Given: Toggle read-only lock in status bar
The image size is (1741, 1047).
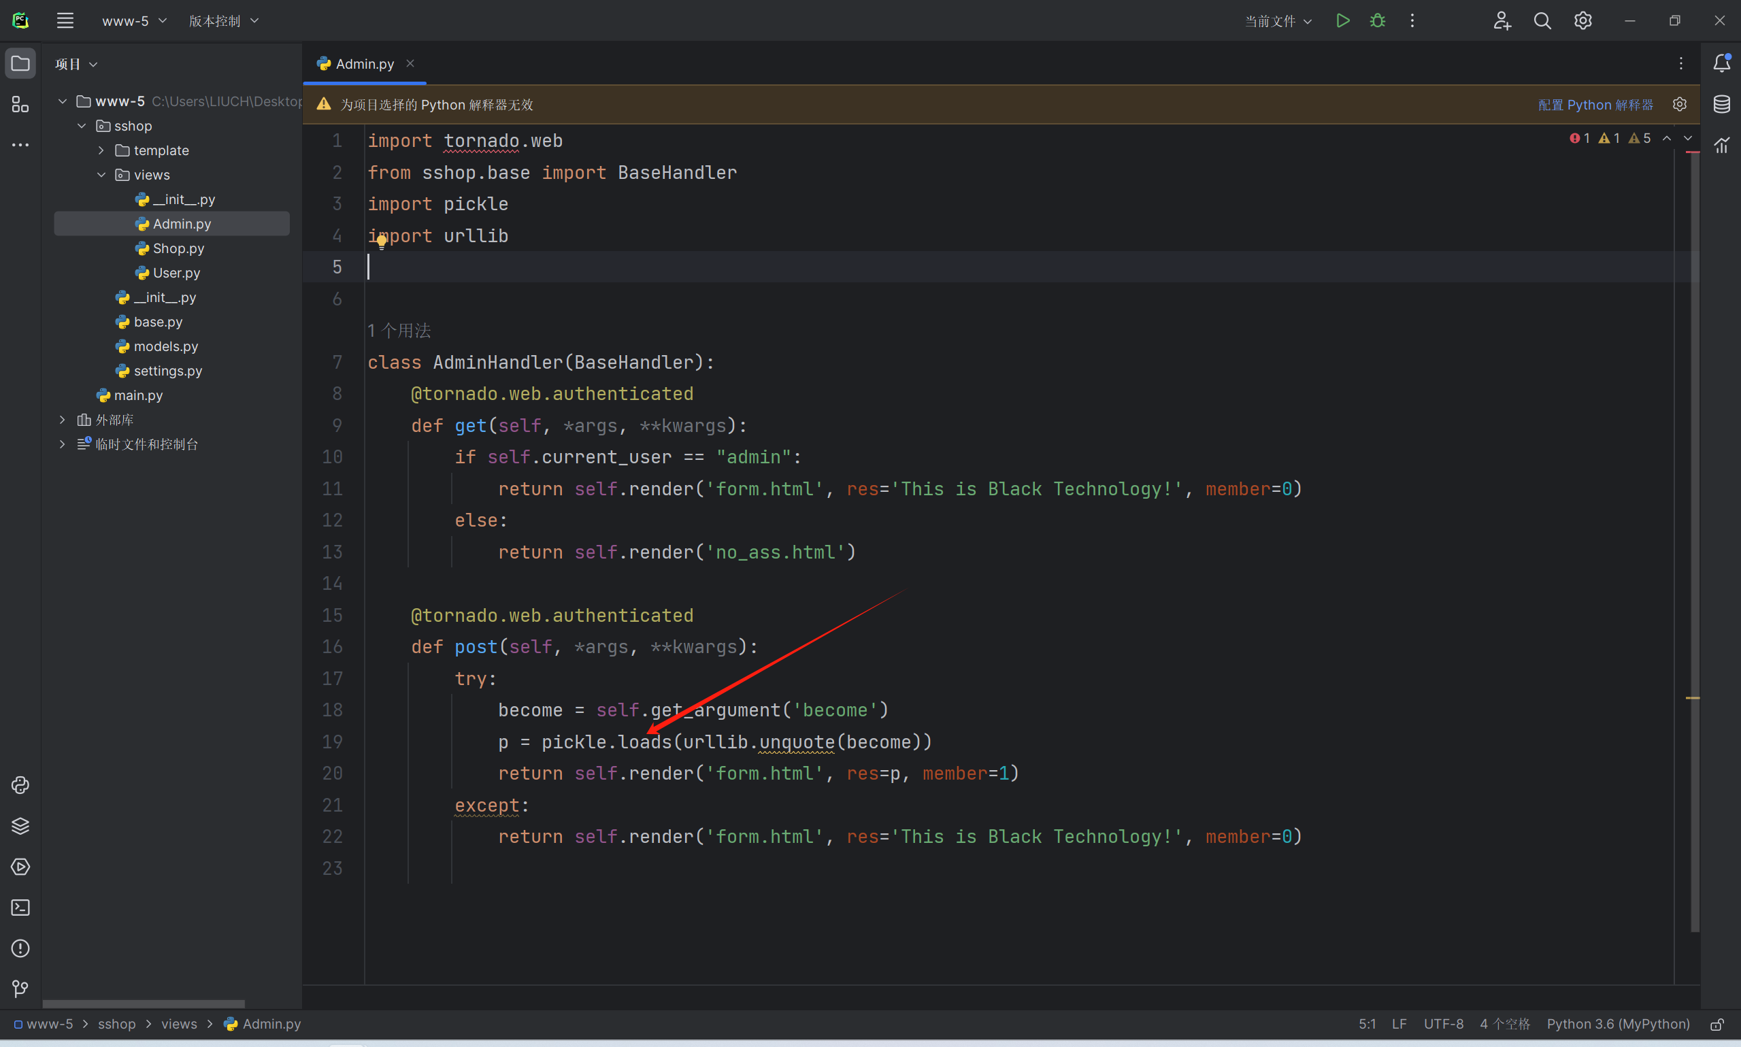Looking at the screenshot, I should (1717, 1025).
